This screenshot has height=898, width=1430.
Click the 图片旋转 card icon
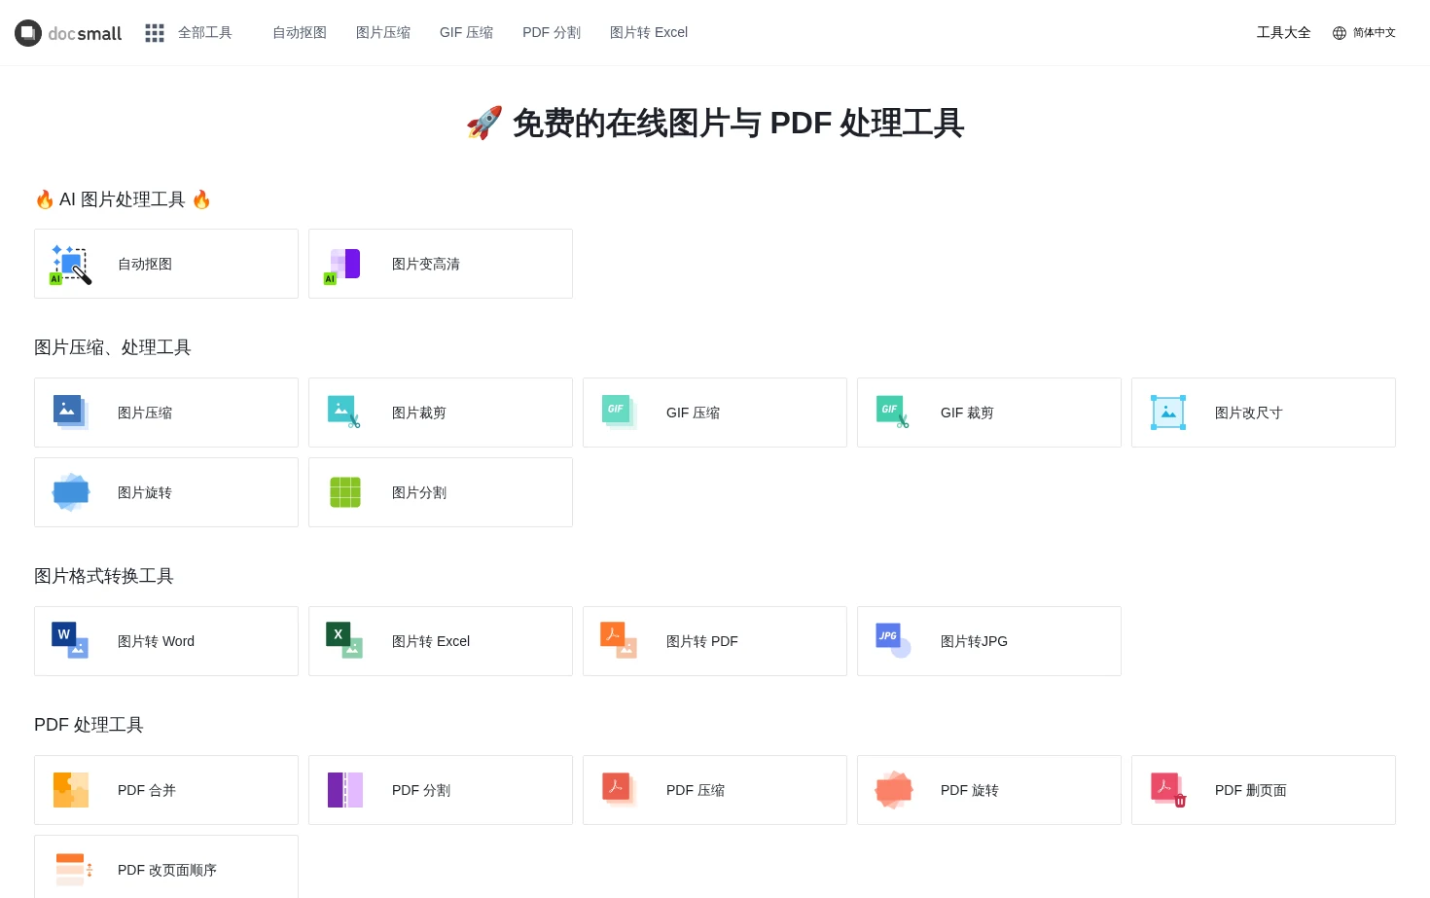[71, 492]
